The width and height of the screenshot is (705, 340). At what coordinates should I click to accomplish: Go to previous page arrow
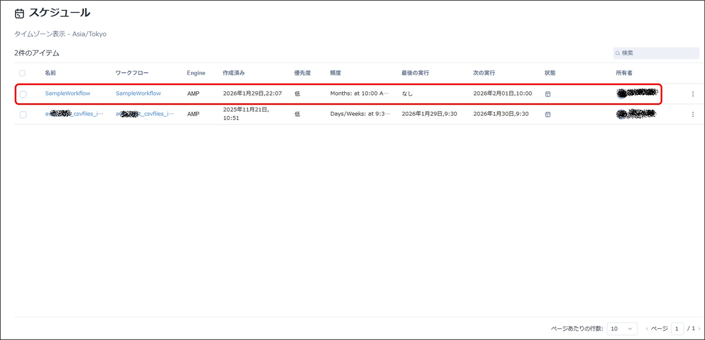647,329
